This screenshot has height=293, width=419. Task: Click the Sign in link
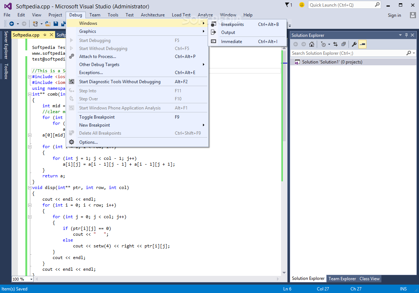point(395,15)
